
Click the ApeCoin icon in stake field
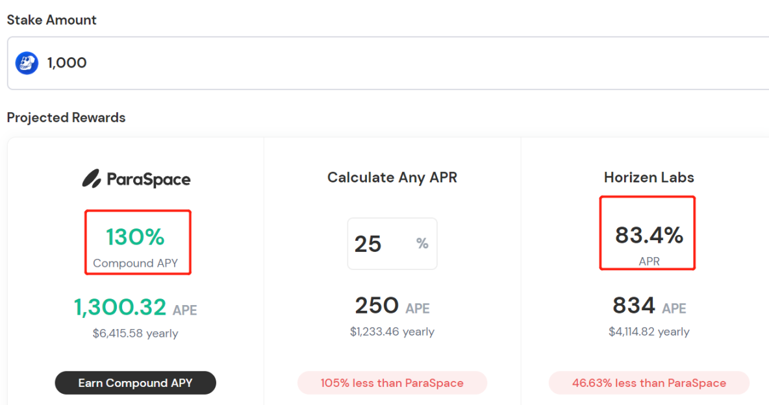pyautogui.click(x=27, y=63)
